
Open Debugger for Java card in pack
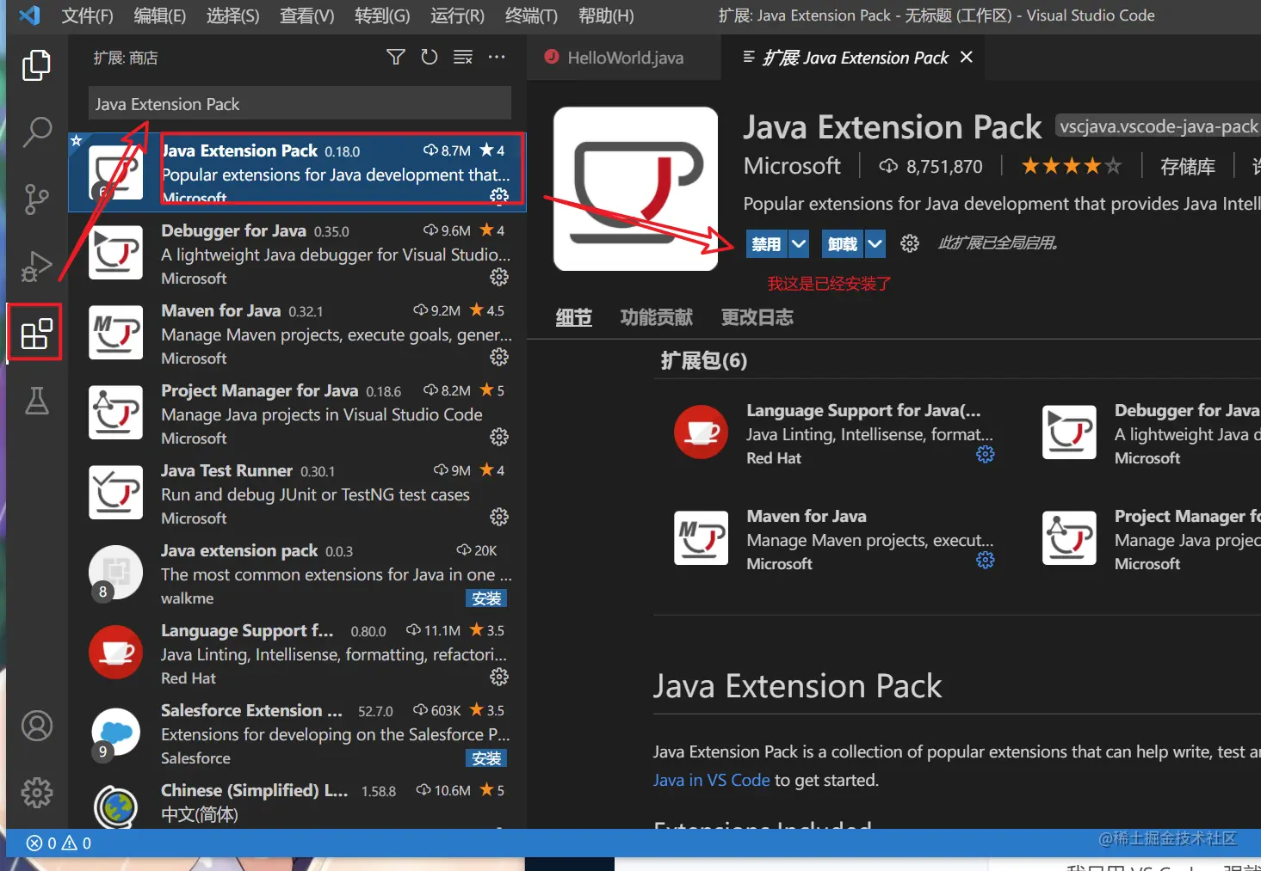coord(1150,433)
